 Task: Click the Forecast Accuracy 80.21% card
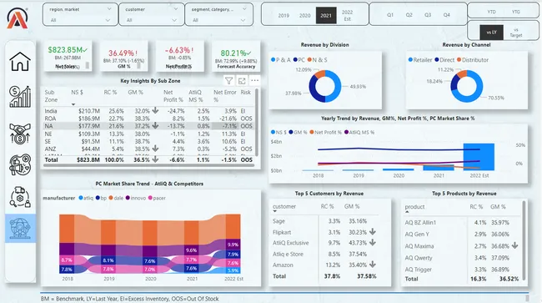(236, 57)
